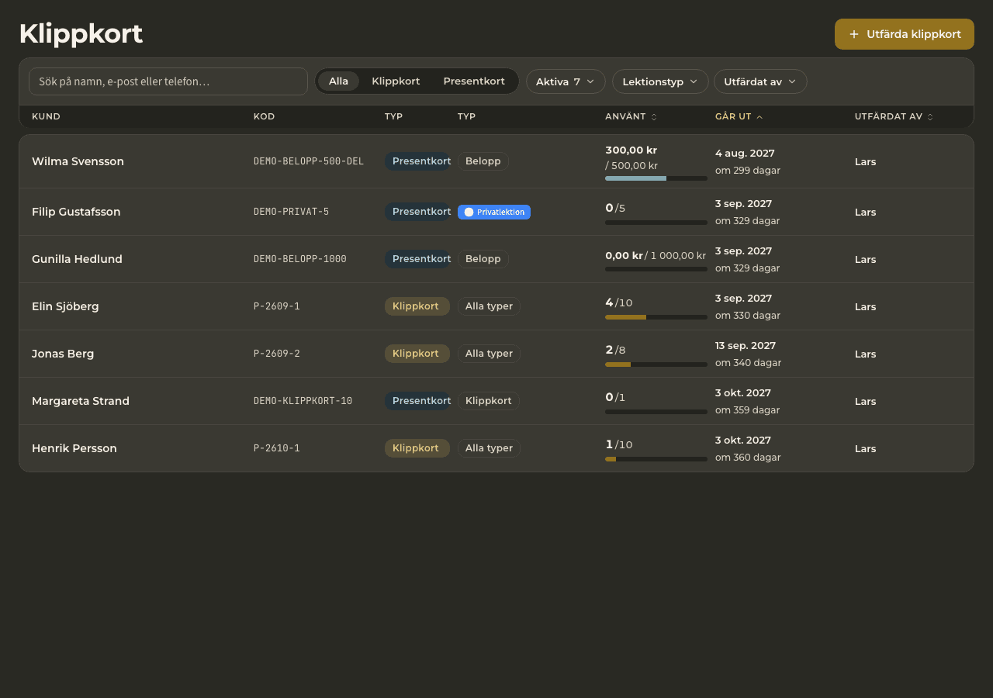
Task: Sort by the Utfärdat av column arrows
Action: [930, 117]
